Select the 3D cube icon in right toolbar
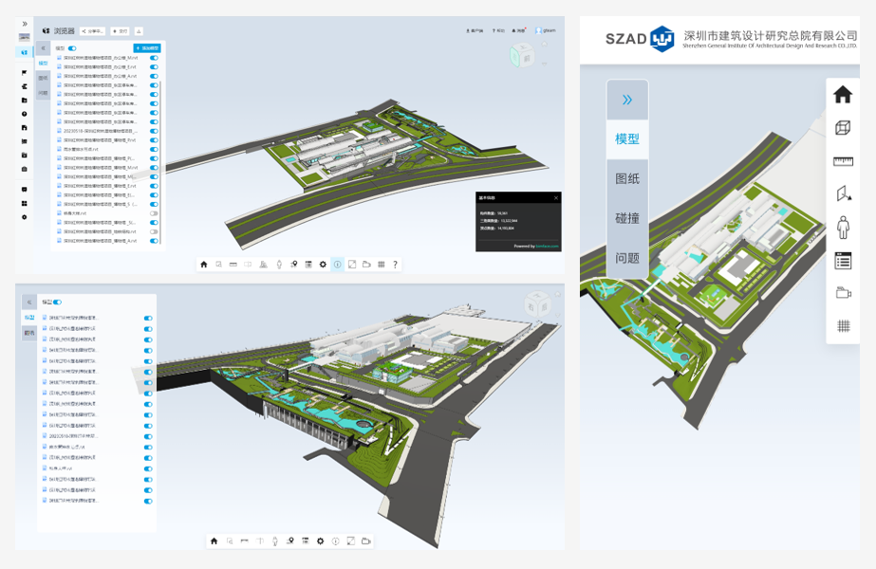 (x=842, y=128)
